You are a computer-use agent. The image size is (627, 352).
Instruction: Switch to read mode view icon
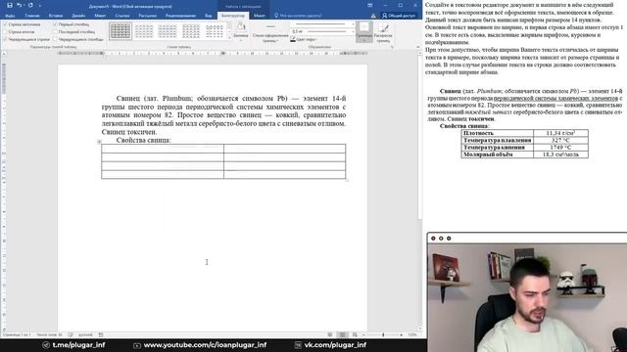330,334
